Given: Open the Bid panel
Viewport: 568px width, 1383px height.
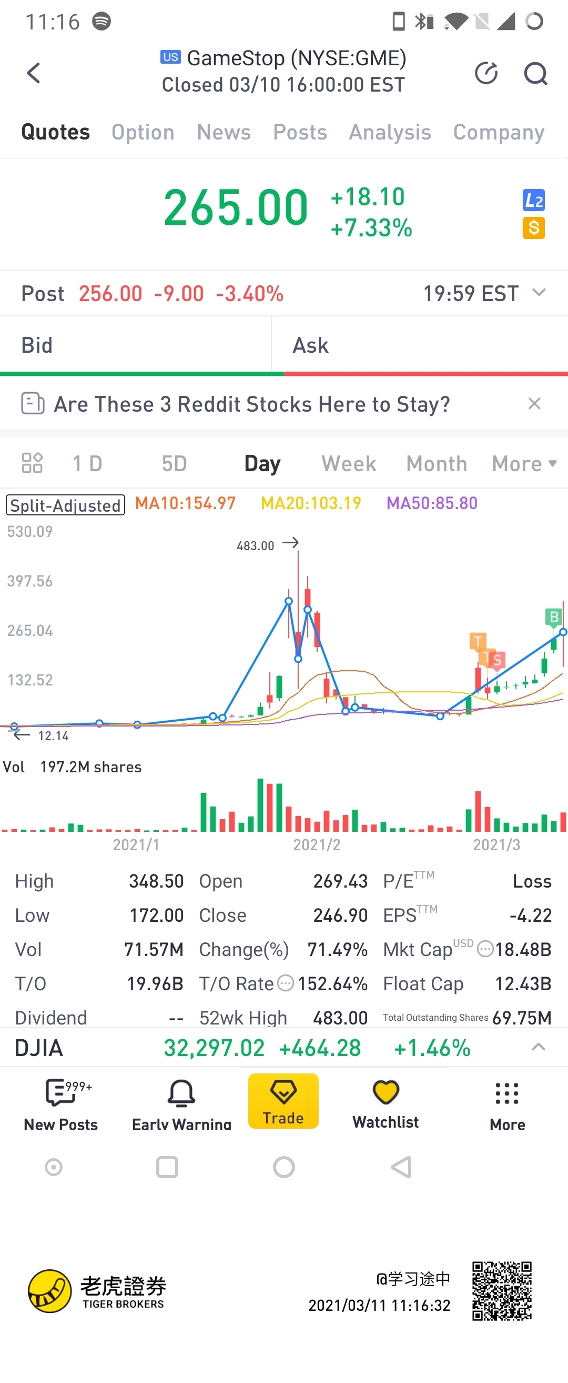Looking at the screenshot, I should pos(135,345).
